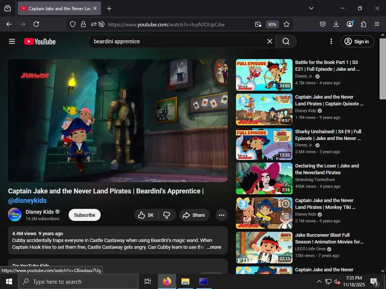This screenshot has height=289, width=386.
Task: Open the Firefox extensions menu
Action: click(363, 24)
